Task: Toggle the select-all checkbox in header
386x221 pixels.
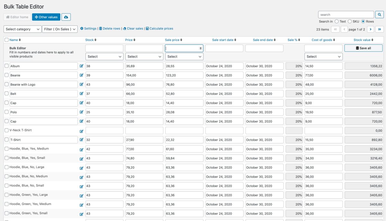Action: [x=6, y=40]
